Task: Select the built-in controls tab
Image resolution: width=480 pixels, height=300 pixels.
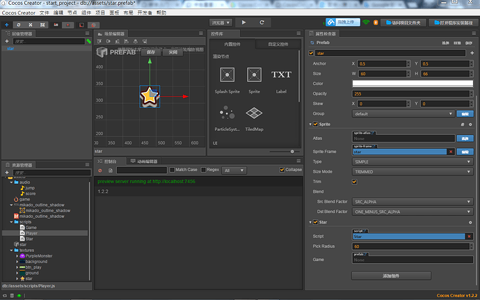Action: tap(232, 45)
